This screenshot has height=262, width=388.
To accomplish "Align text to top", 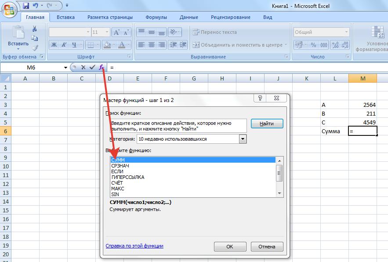I will [x=141, y=32].
